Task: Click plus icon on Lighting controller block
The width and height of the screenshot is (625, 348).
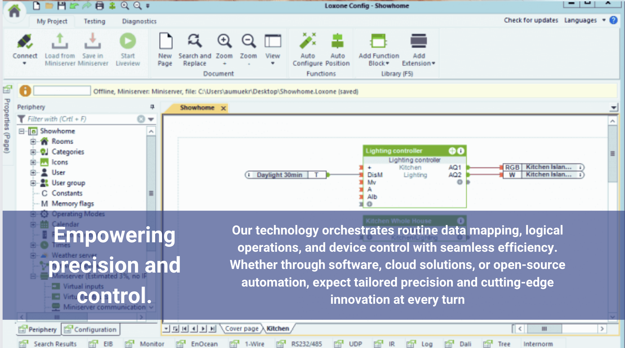Action: pyautogui.click(x=452, y=151)
